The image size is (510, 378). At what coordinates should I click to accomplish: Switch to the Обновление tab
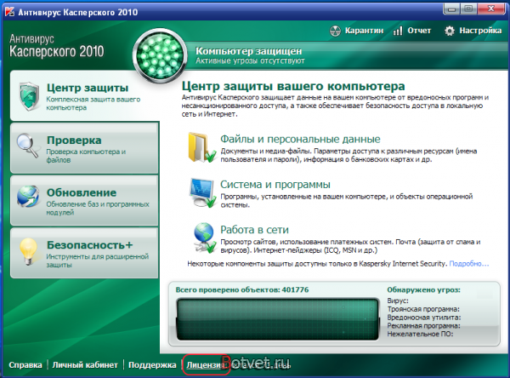tap(84, 201)
